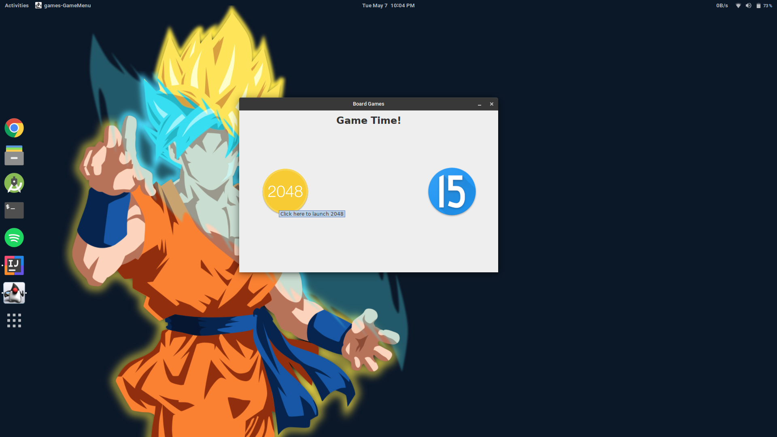Open the Terminal dock icon

click(14, 210)
